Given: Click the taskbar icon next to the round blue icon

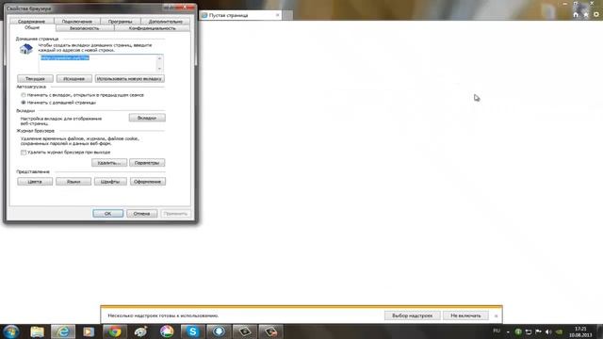Looking at the screenshot, I should (x=245, y=331).
